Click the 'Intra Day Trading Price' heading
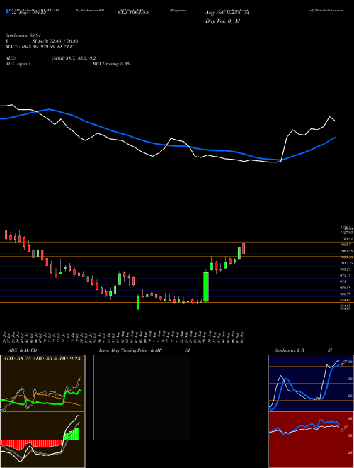This screenshot has width=354, height=468. 123,350
